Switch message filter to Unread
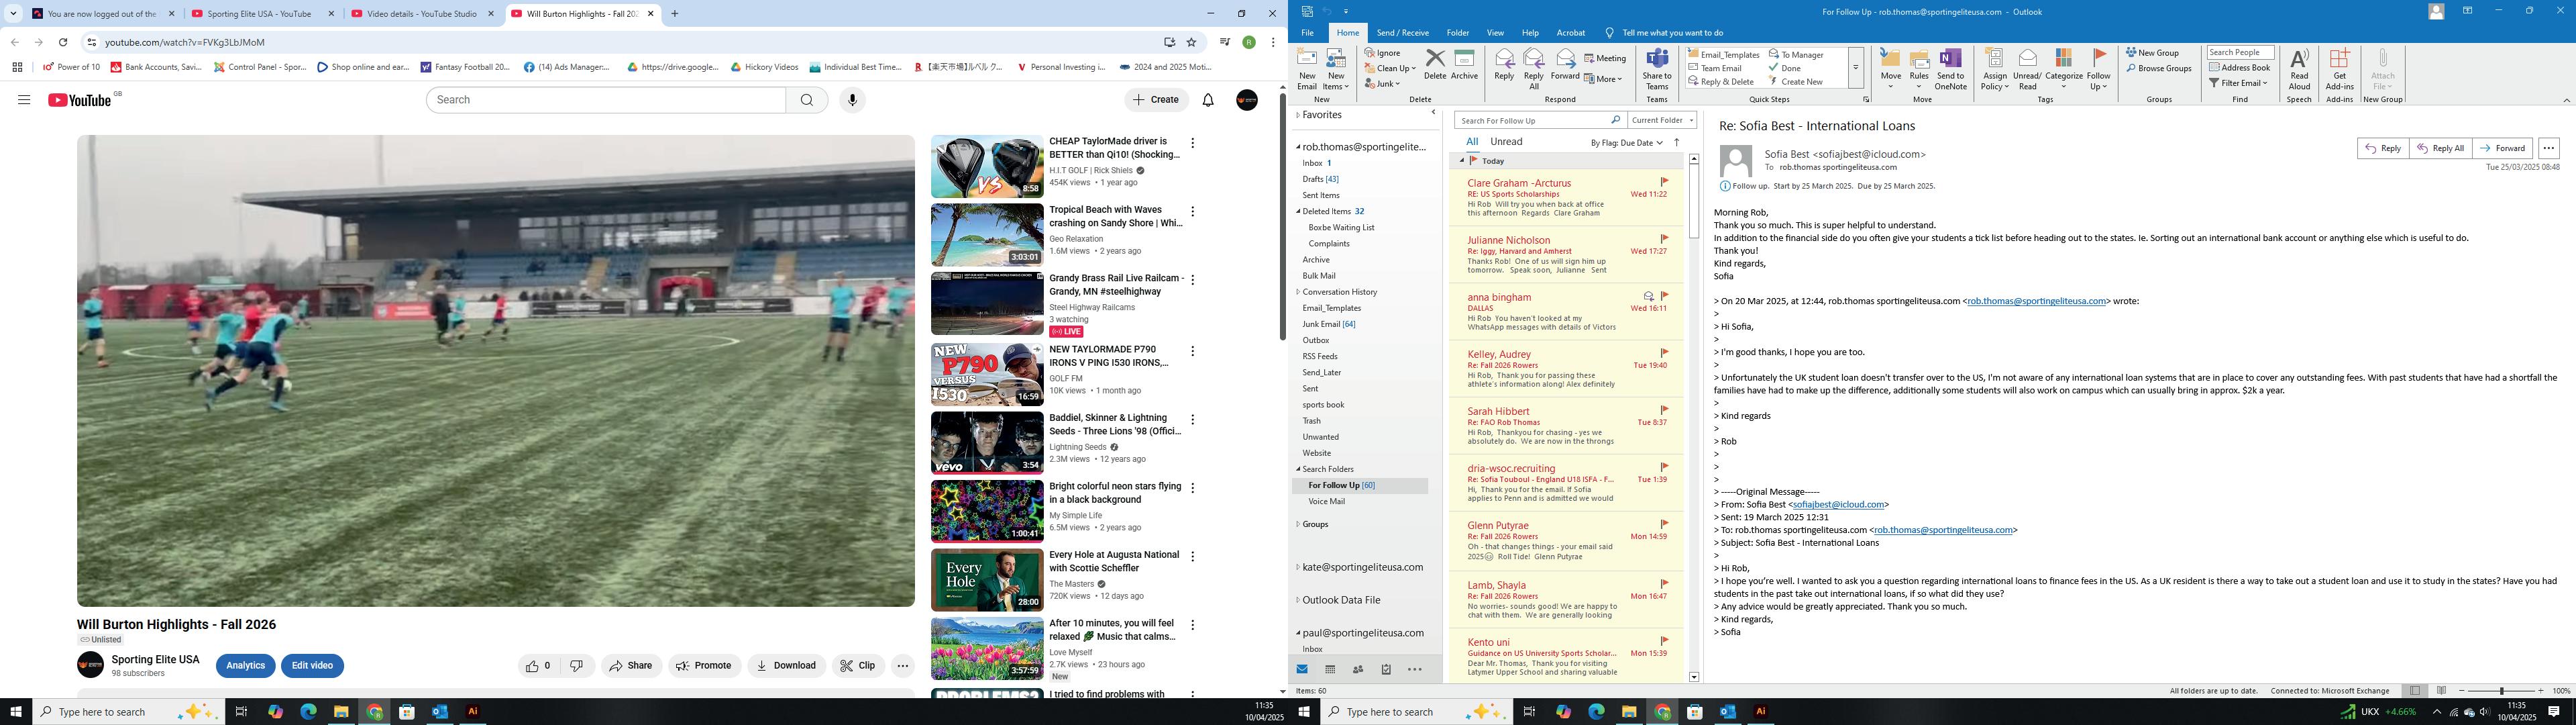 (x=1506, y=142)
